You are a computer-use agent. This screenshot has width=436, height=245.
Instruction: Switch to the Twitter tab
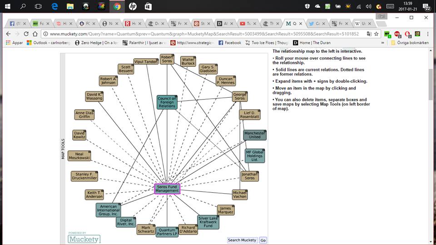coord(313,23)
